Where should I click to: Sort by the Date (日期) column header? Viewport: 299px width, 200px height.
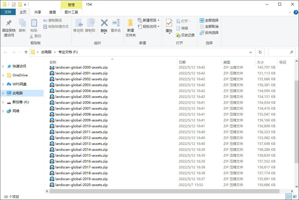point(182,62)
